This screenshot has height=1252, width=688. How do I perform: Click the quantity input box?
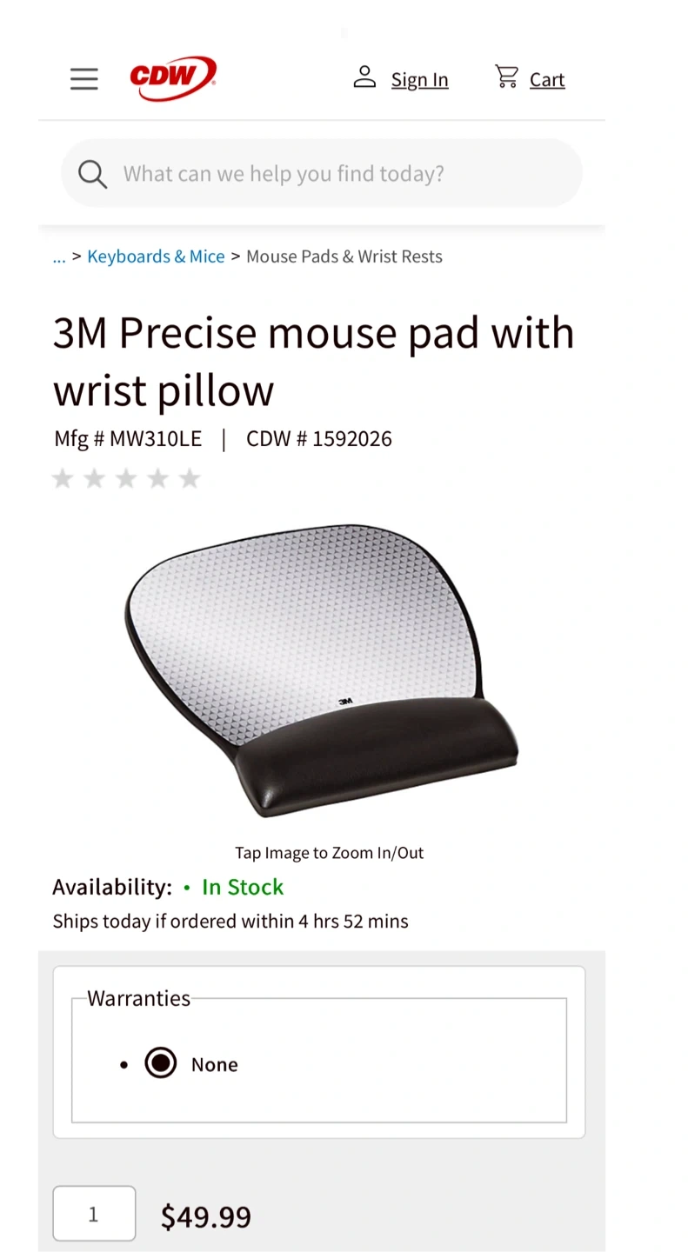coord(94,1214)
